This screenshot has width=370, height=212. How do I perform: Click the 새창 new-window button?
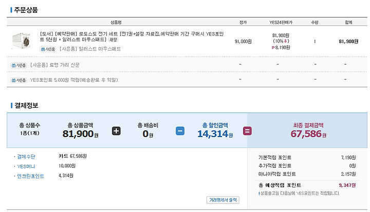click(113, 40)
